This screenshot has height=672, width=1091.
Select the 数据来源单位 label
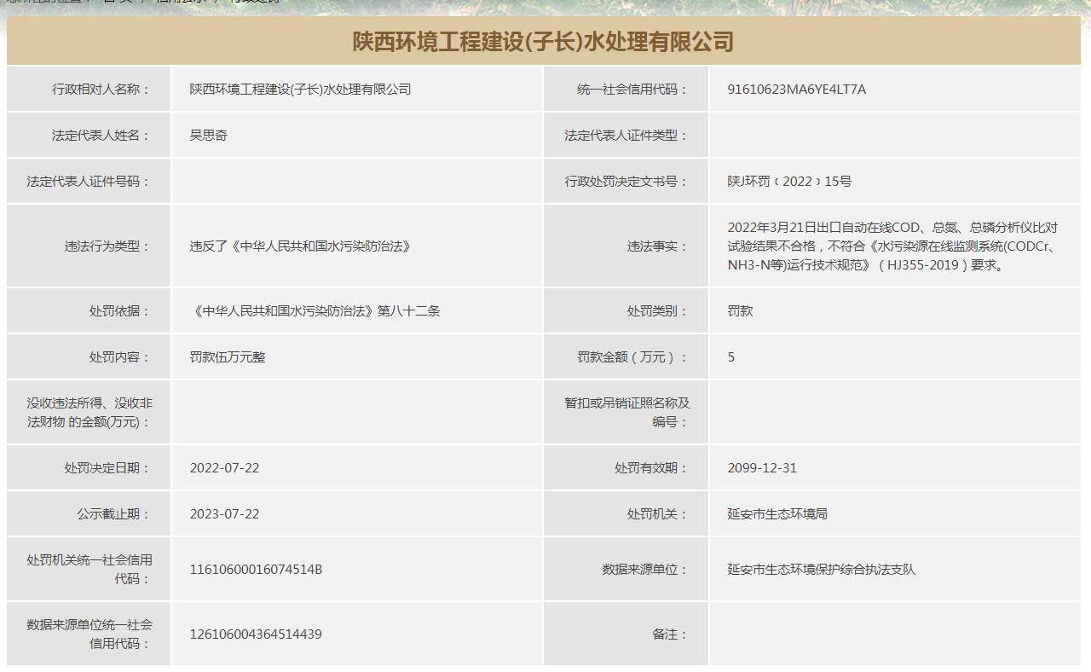tap(644, 569)
